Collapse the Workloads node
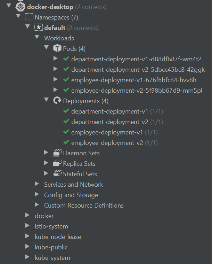 (x=37, y=38)
